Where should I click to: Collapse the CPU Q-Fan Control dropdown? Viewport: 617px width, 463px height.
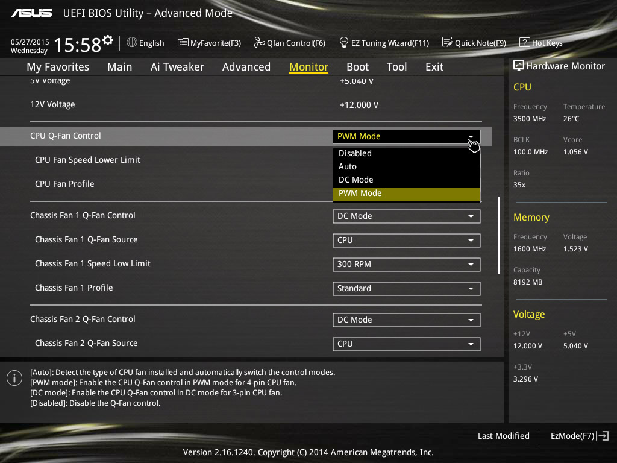pos(407,137)
